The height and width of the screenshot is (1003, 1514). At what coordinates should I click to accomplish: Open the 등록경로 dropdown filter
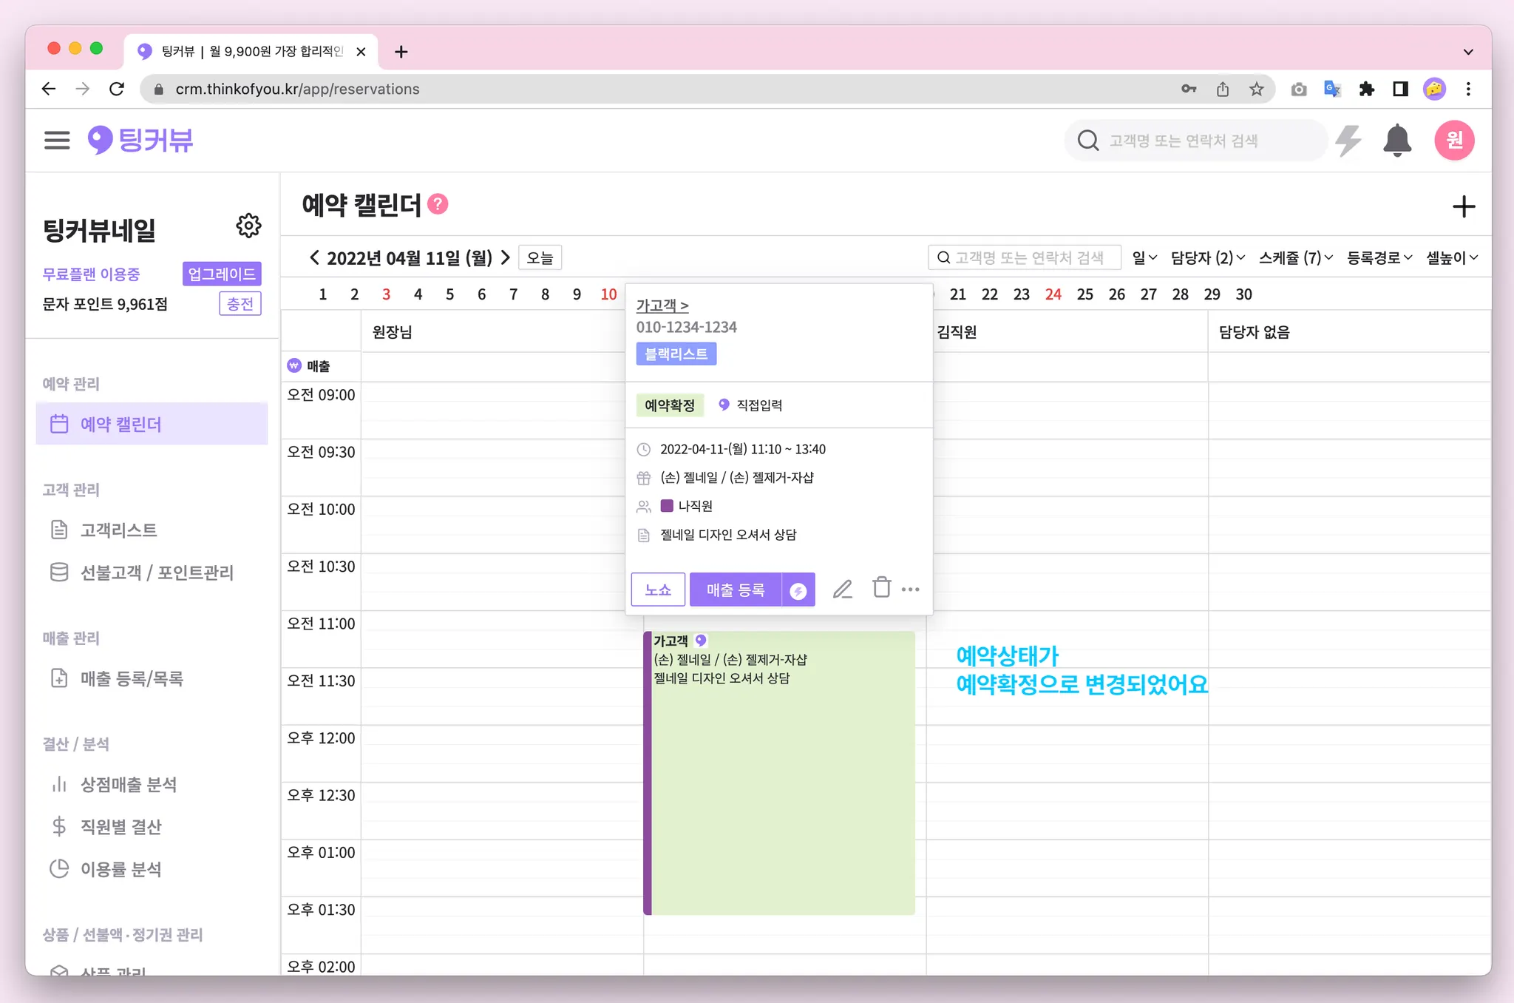pos(1379,257)
